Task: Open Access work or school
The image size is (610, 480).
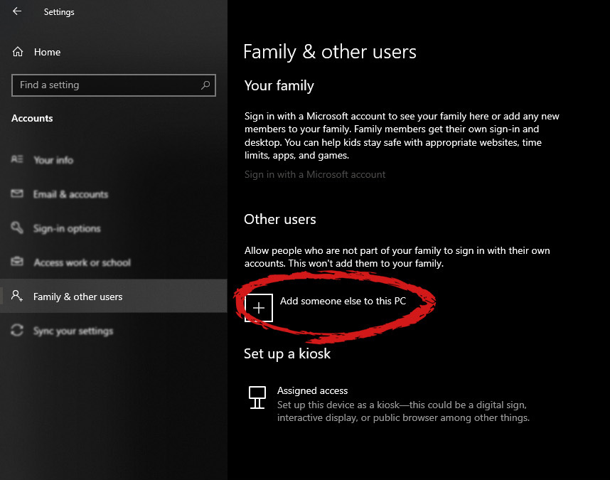Action: point(82,262)
